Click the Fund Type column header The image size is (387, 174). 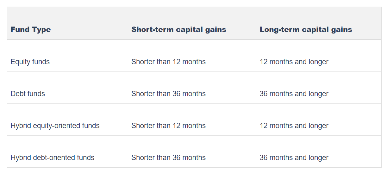click(x=31, y=30)
